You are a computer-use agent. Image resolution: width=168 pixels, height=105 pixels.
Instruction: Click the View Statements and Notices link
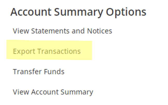coord(62,31)
